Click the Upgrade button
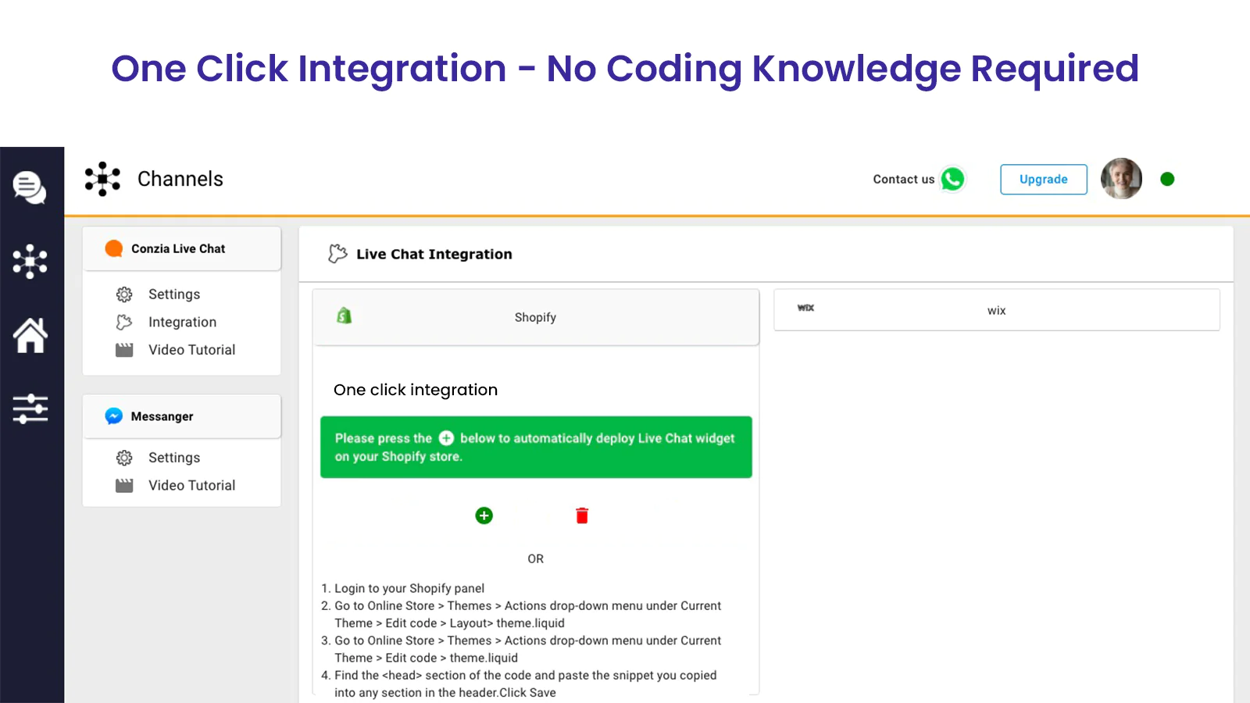The image size is (1250, 703). (1043, 179)
